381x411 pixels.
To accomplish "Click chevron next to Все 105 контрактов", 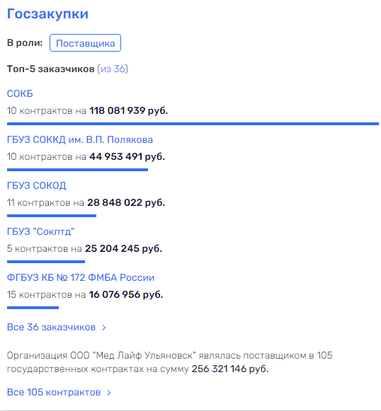I will click(109, 393).
